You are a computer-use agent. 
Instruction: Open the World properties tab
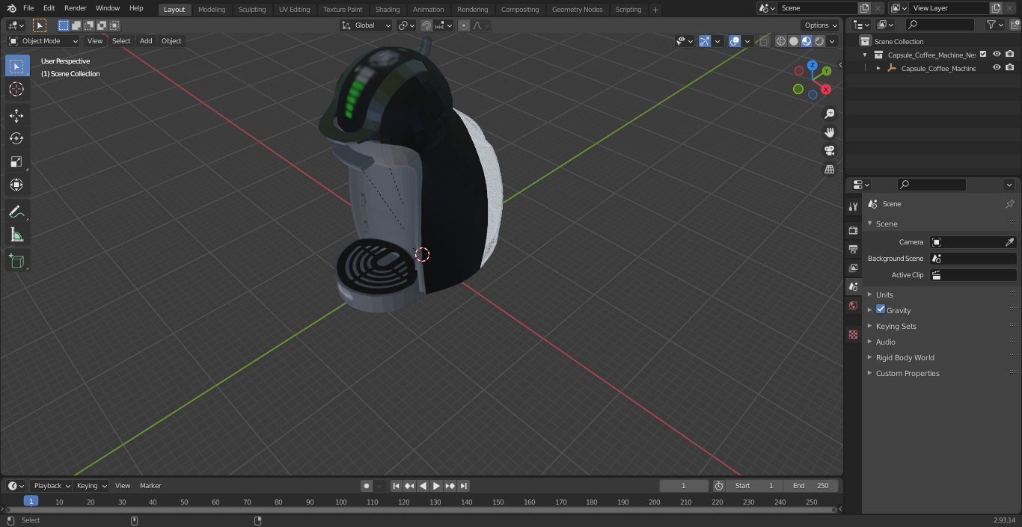[x=853, y=305]
